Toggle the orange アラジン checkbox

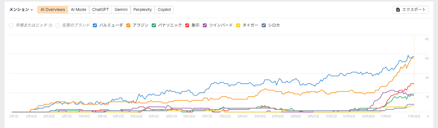point(128,25)
